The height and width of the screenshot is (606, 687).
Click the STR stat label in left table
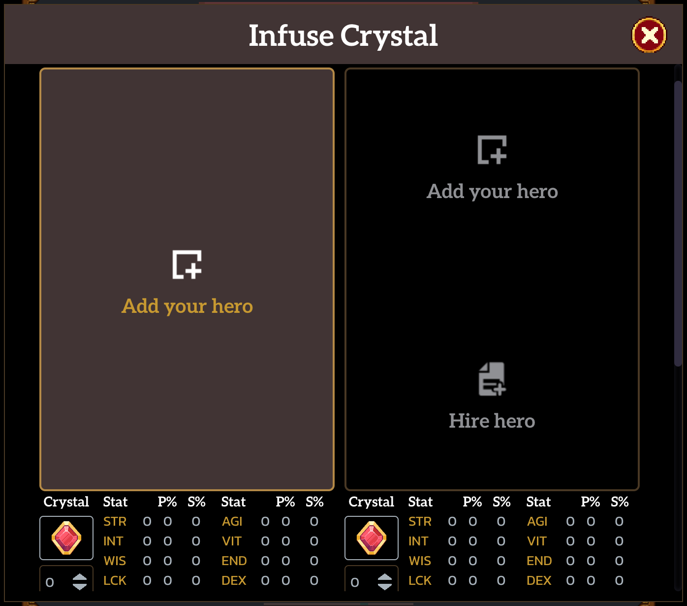coord(115,521)
